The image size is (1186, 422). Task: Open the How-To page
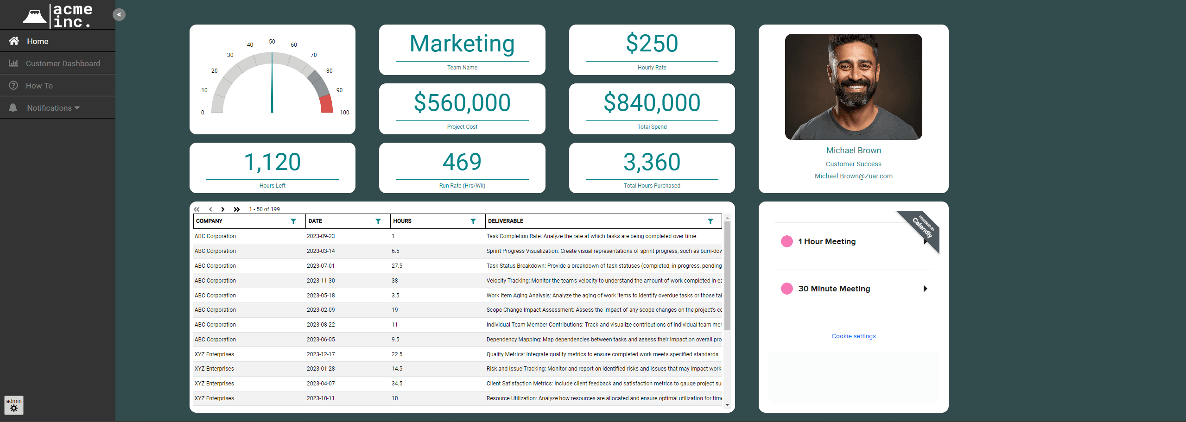pos(39,86)
